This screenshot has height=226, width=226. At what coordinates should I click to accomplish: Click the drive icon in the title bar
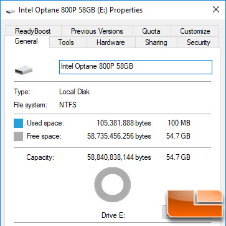[x=11, y=11]
